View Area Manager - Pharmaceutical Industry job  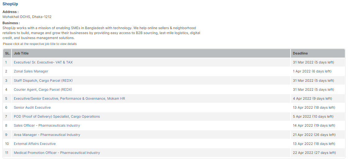47,135
